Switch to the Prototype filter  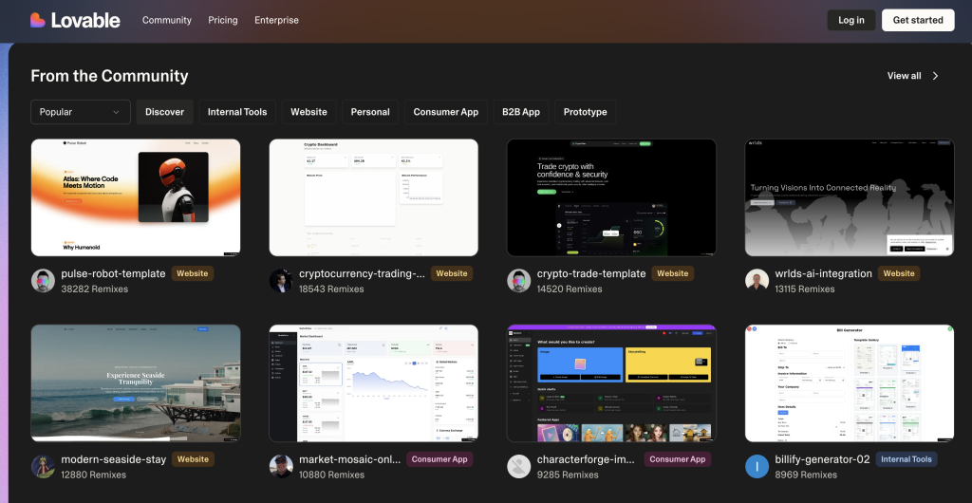pyautogui.click(x=585, y=112)
